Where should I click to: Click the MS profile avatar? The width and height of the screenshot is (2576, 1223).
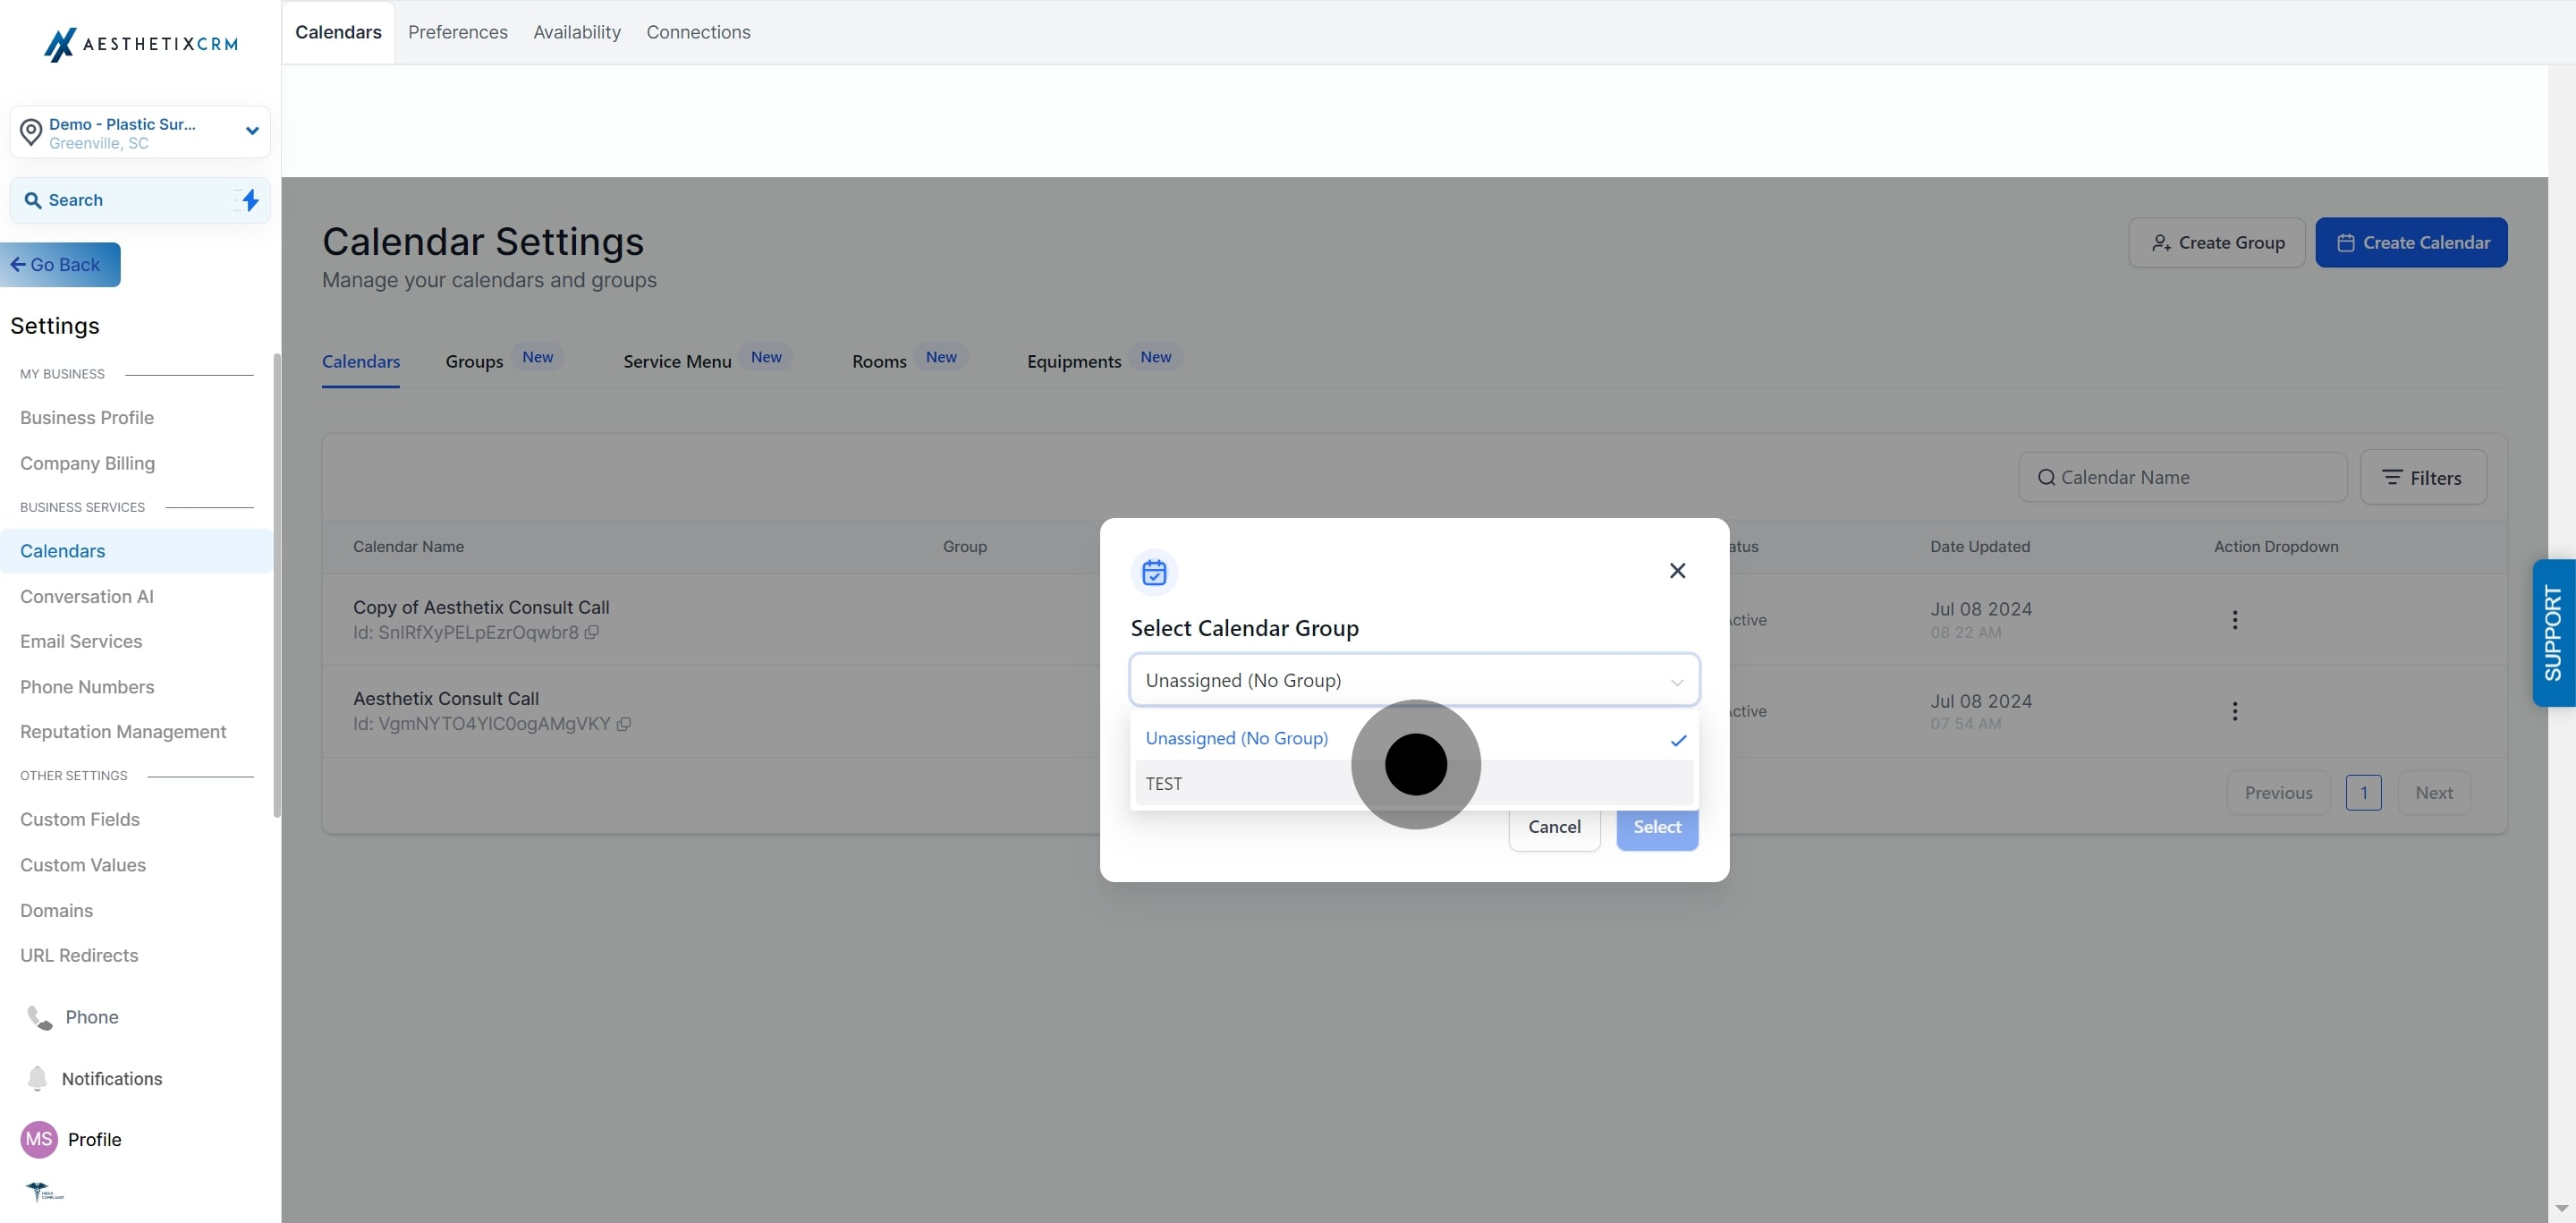(39, 1139)
